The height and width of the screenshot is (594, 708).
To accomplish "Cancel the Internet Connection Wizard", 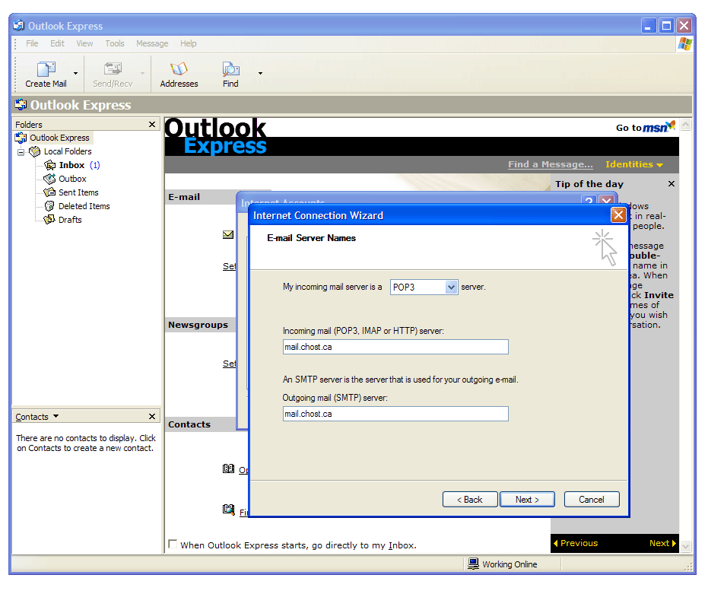I will pos(592,500).
